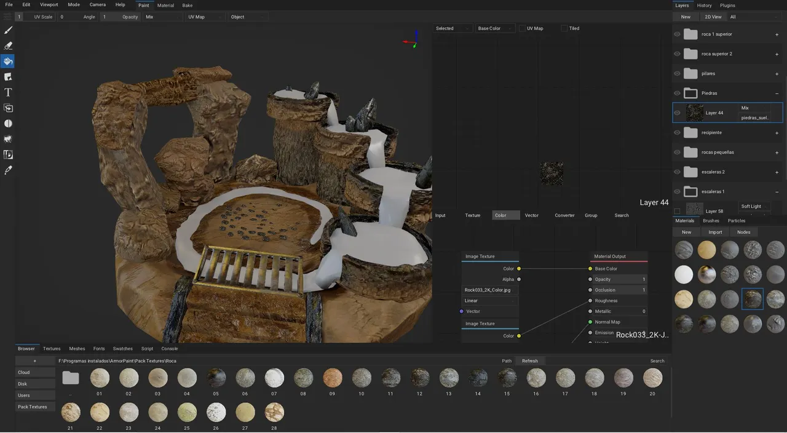Click the Piedras group folder icon

coord(690,93)
